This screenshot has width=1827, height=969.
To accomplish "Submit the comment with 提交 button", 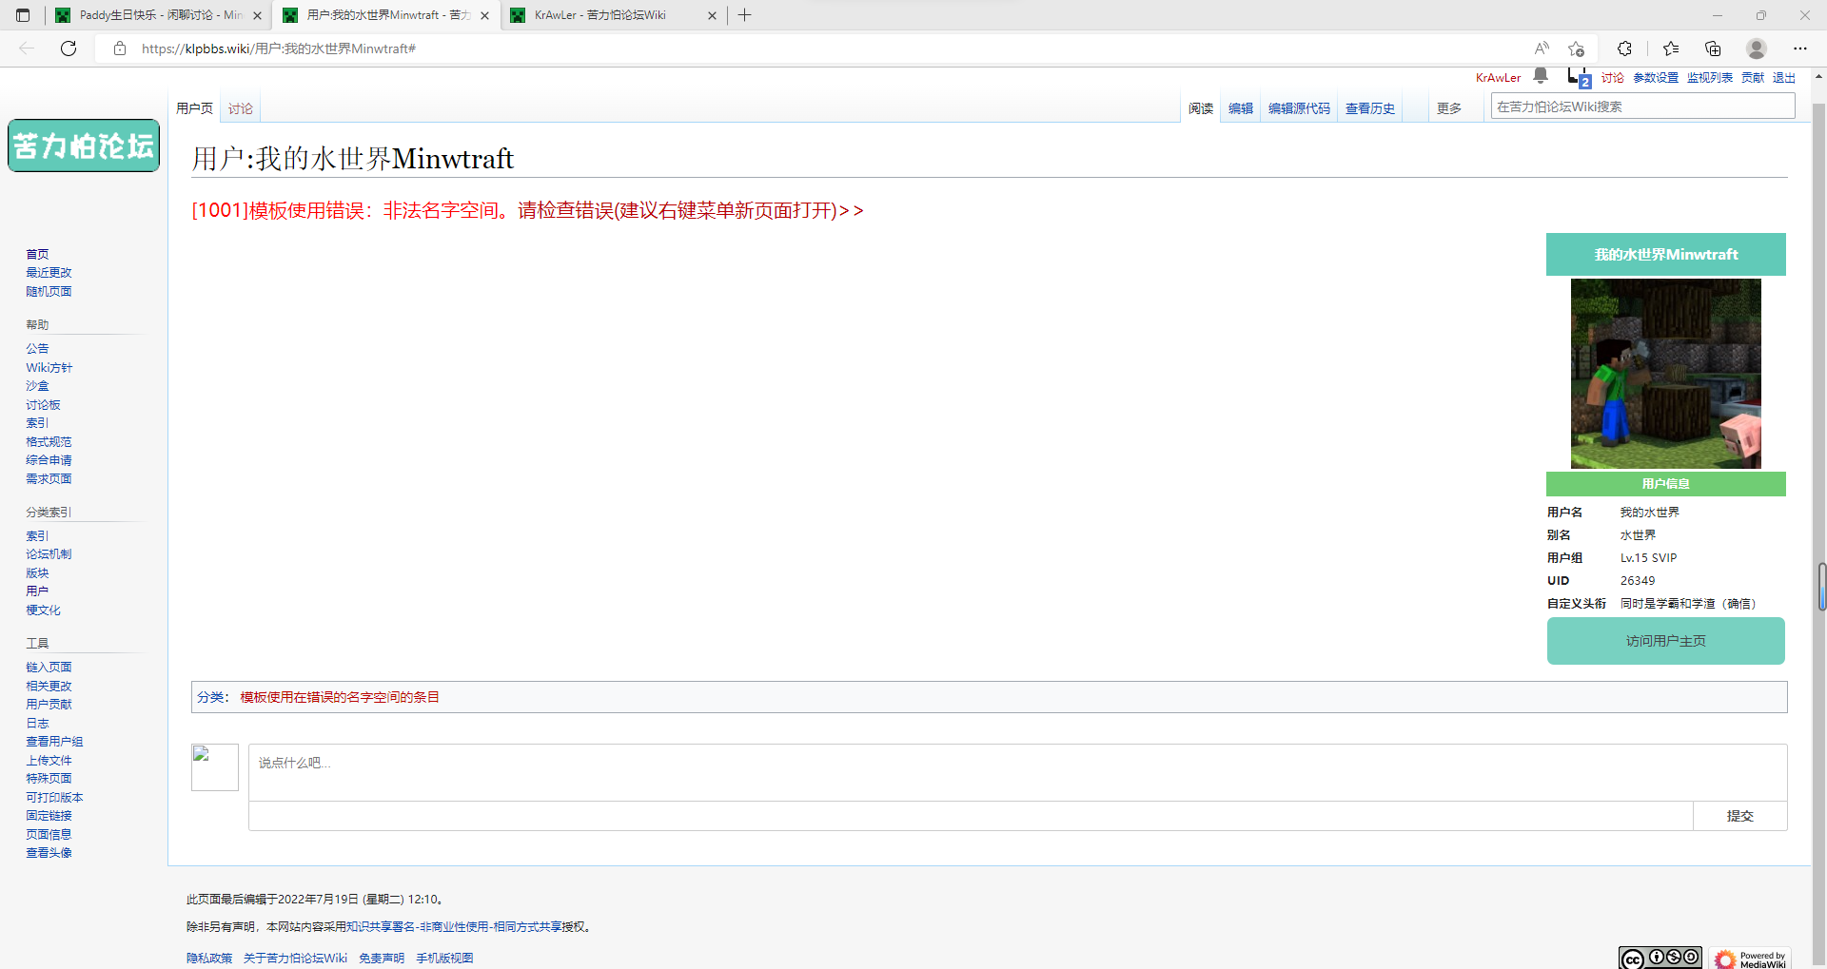I will pos(1739,816).
